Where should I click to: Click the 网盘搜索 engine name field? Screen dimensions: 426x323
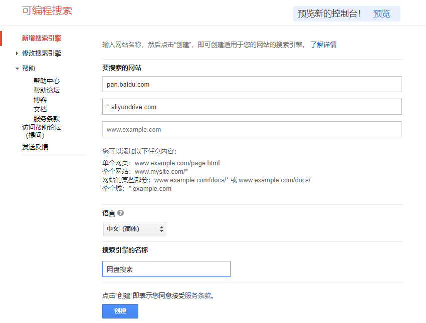[x=166, y=269]
